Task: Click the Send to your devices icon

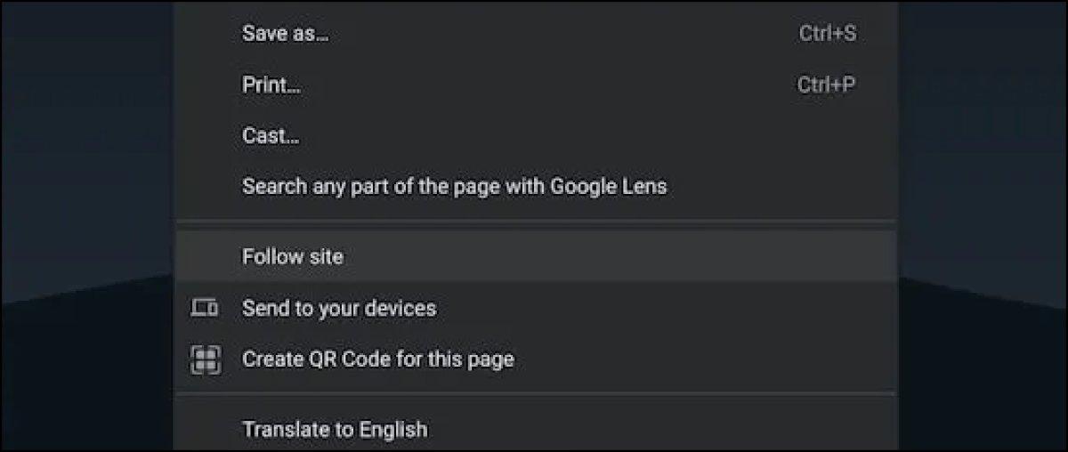Action: [205, 309]
